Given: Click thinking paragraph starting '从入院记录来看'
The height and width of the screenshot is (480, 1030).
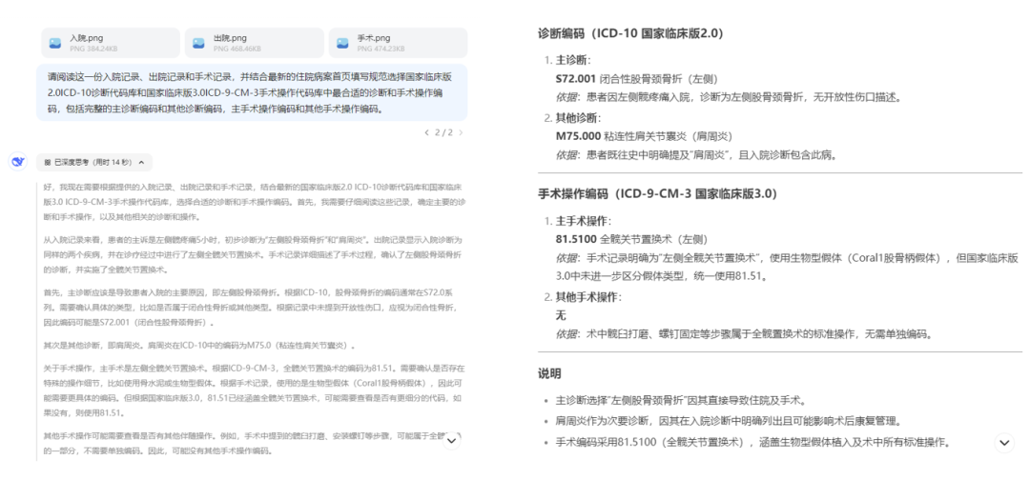Looking at the screenshot, I should tap(253, 254).
